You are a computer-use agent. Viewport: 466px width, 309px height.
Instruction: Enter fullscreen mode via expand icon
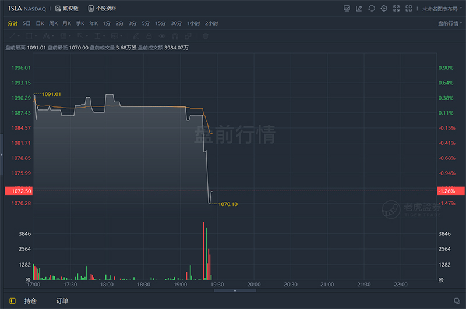click(397, 9)
